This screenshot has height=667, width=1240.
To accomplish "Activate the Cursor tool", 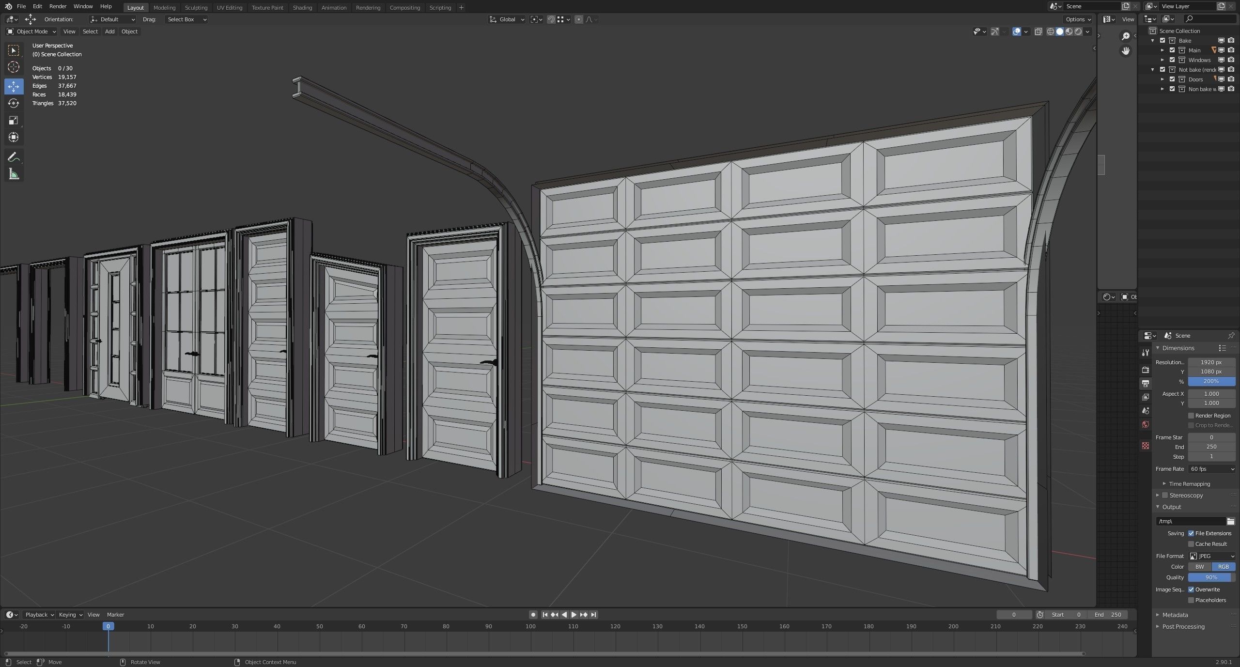I will click(x=14, y=67).
